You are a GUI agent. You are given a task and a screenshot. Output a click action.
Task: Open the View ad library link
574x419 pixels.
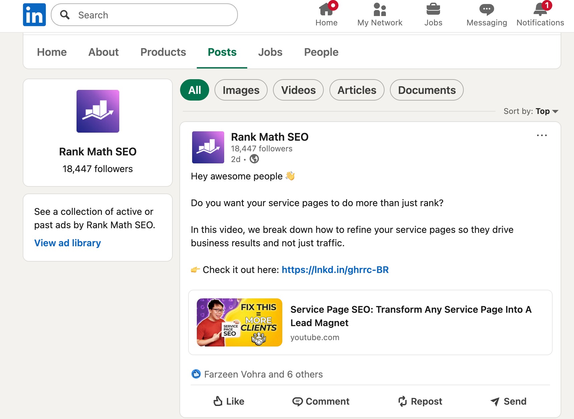(67, 243)
